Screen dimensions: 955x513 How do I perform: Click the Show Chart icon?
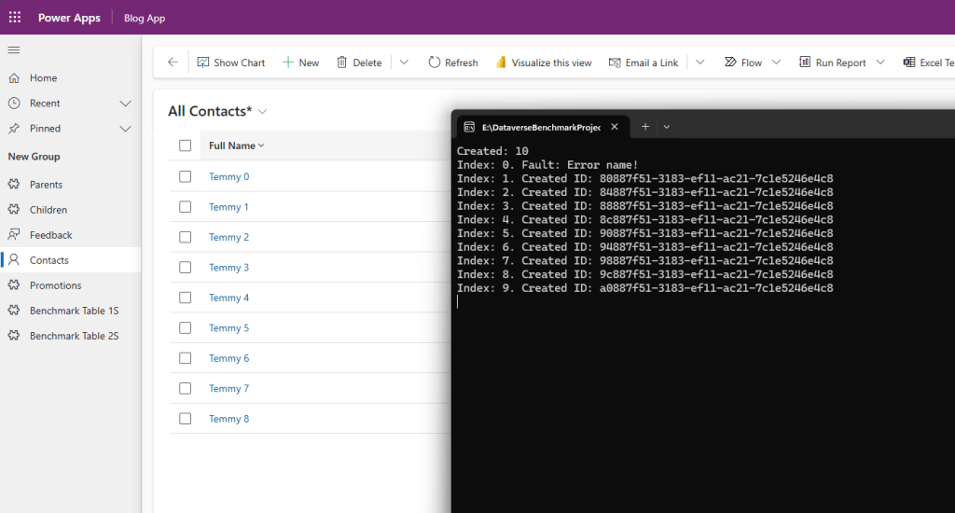pyautogui.click(x=202, y=62)
